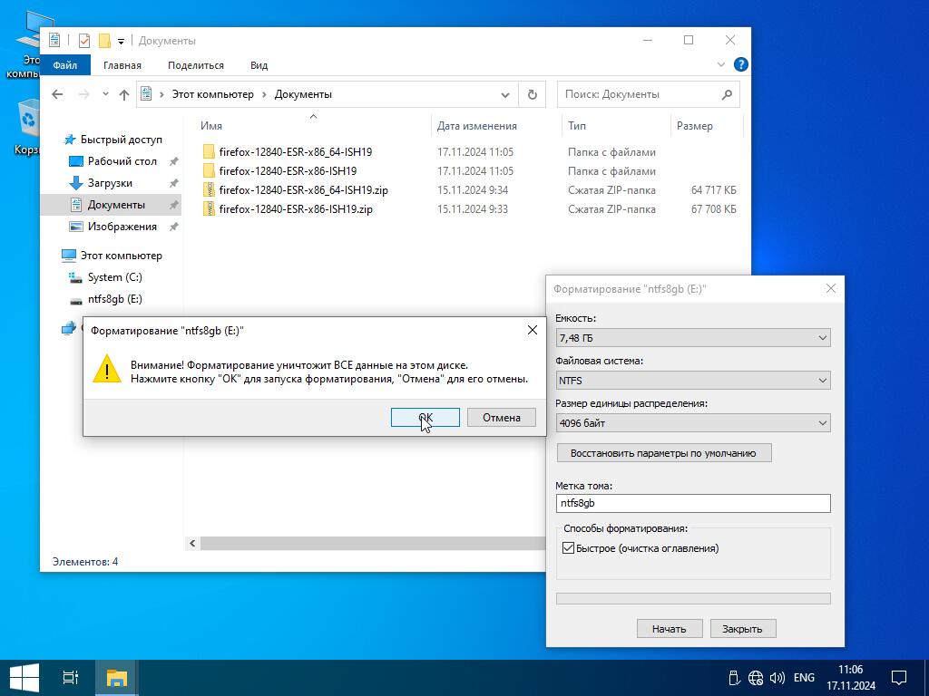Switch to the Поделиться ribbon tab
929x696 pixels.
[x=195, y=65]
